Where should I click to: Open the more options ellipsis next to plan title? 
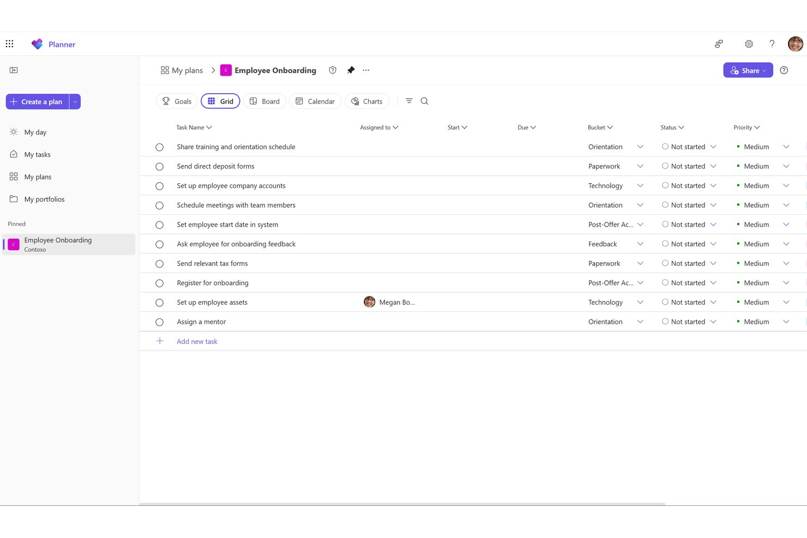click(366, 70)
